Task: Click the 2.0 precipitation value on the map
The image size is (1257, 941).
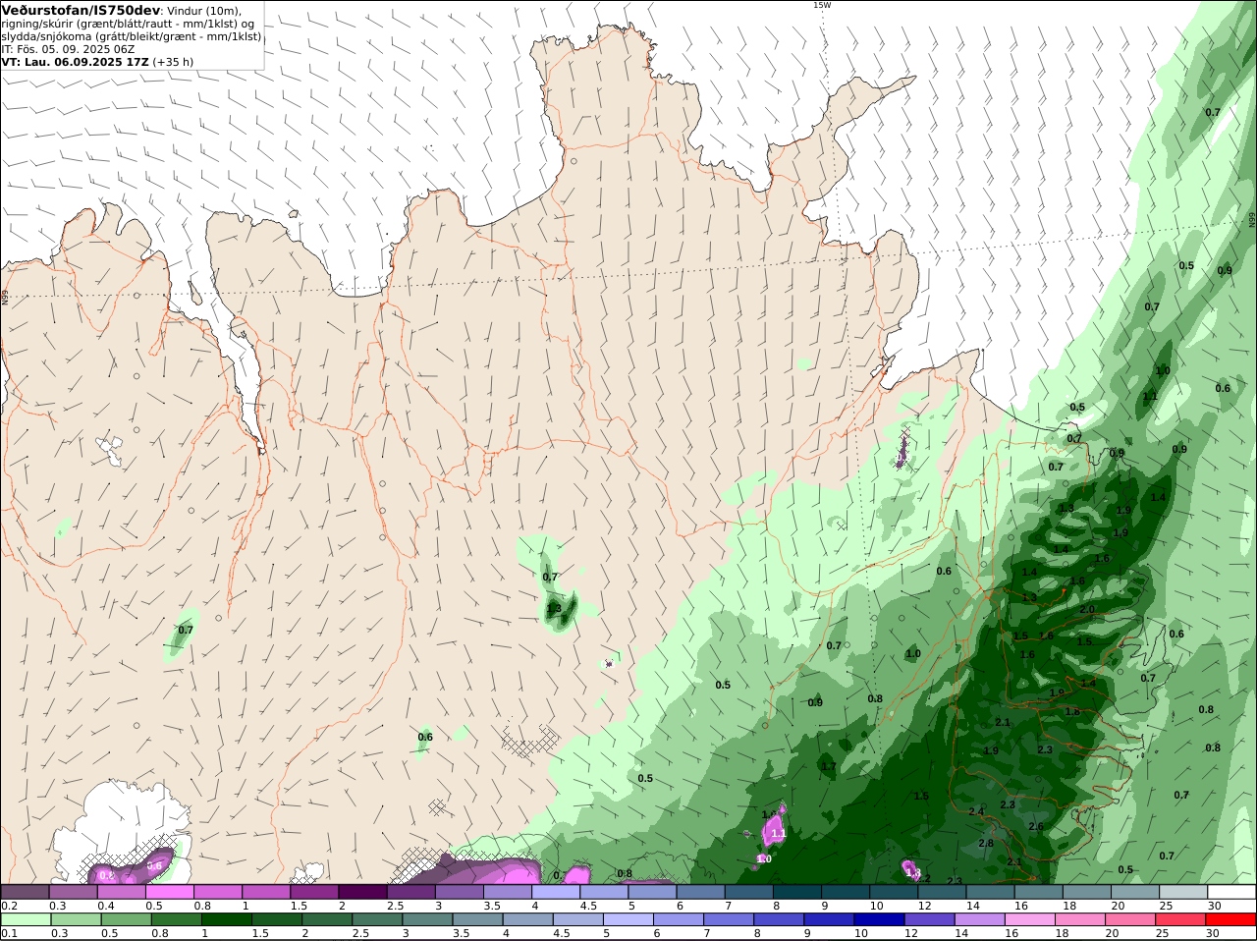Action: (x=1086, y=610)
